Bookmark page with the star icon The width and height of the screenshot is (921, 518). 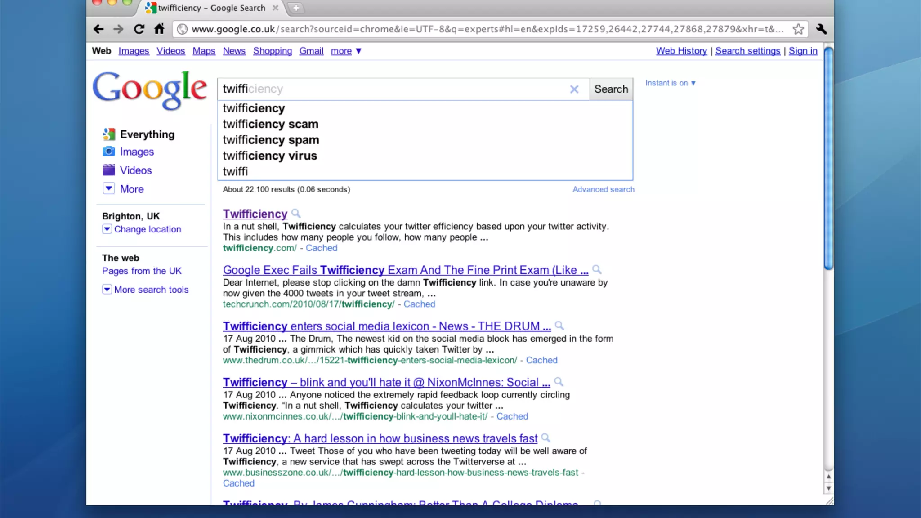(x=798, y=29)
